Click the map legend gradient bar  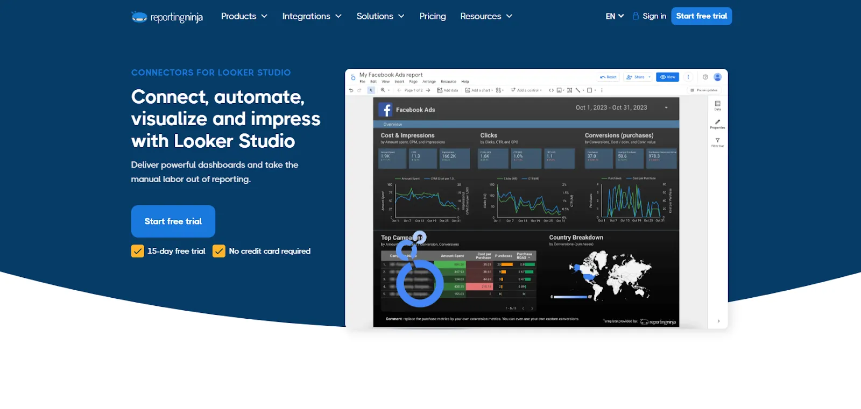coord(571,297)
